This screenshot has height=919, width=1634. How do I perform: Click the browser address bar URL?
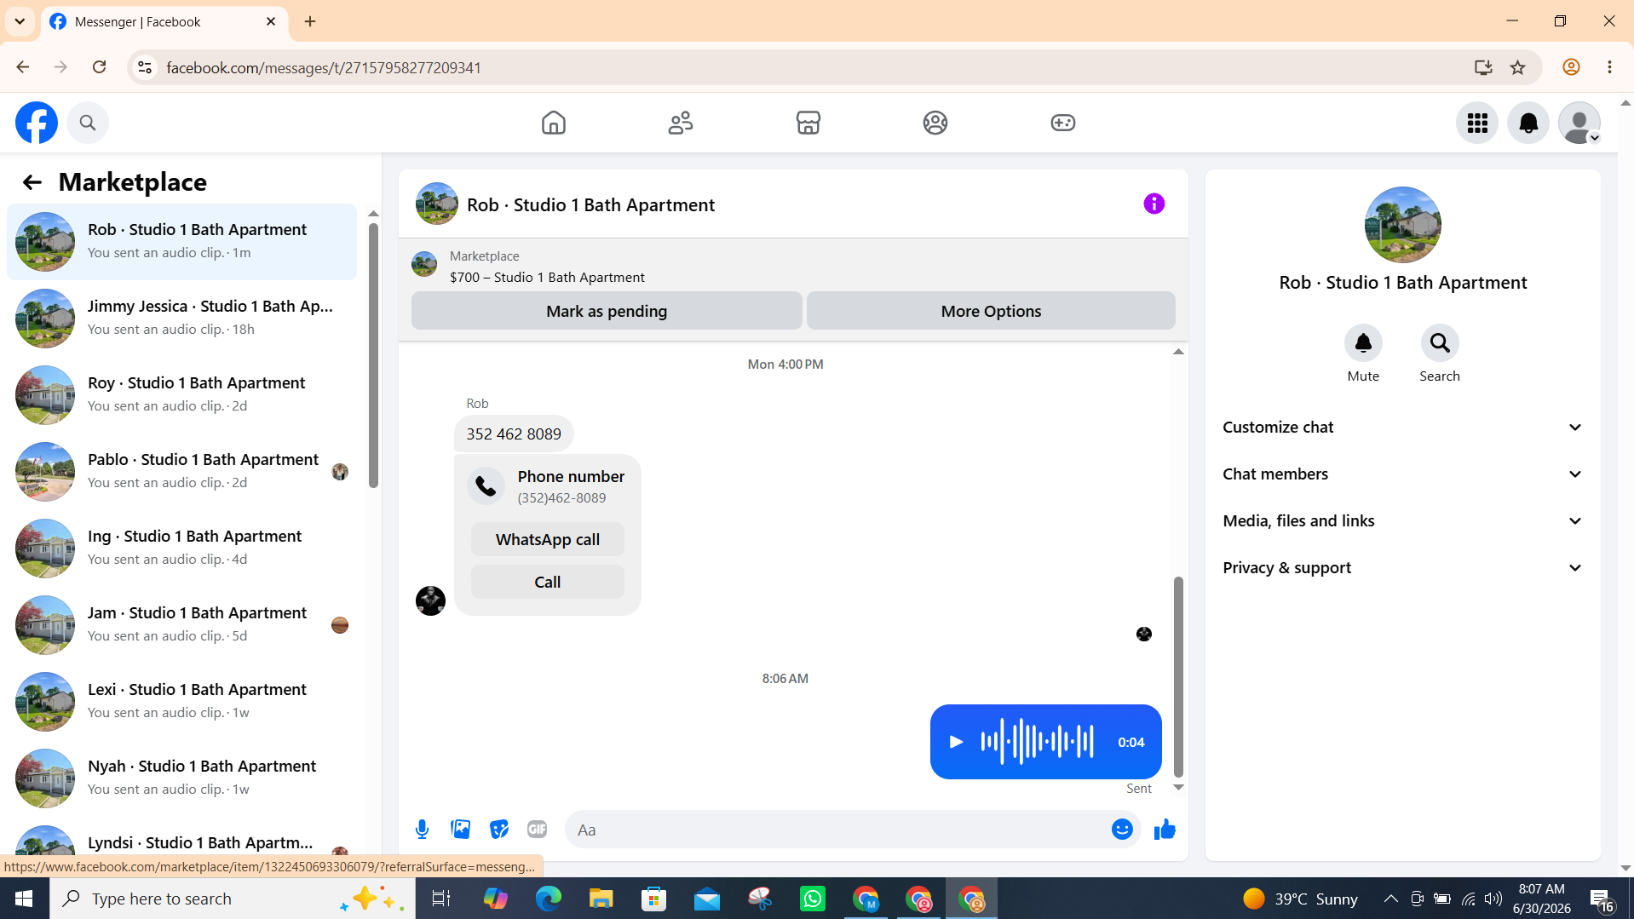324,67
